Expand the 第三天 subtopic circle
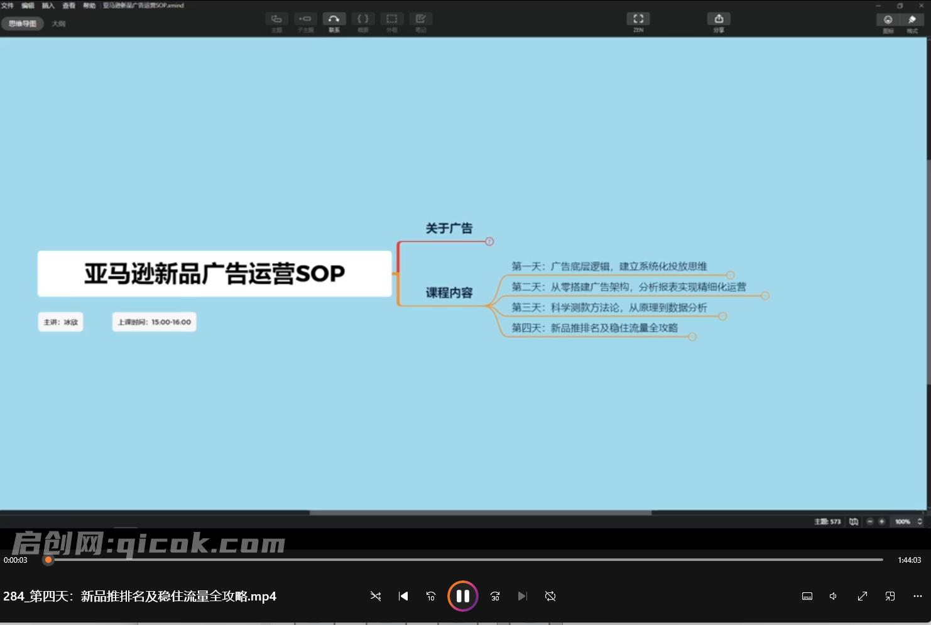 tap(722, 317)
